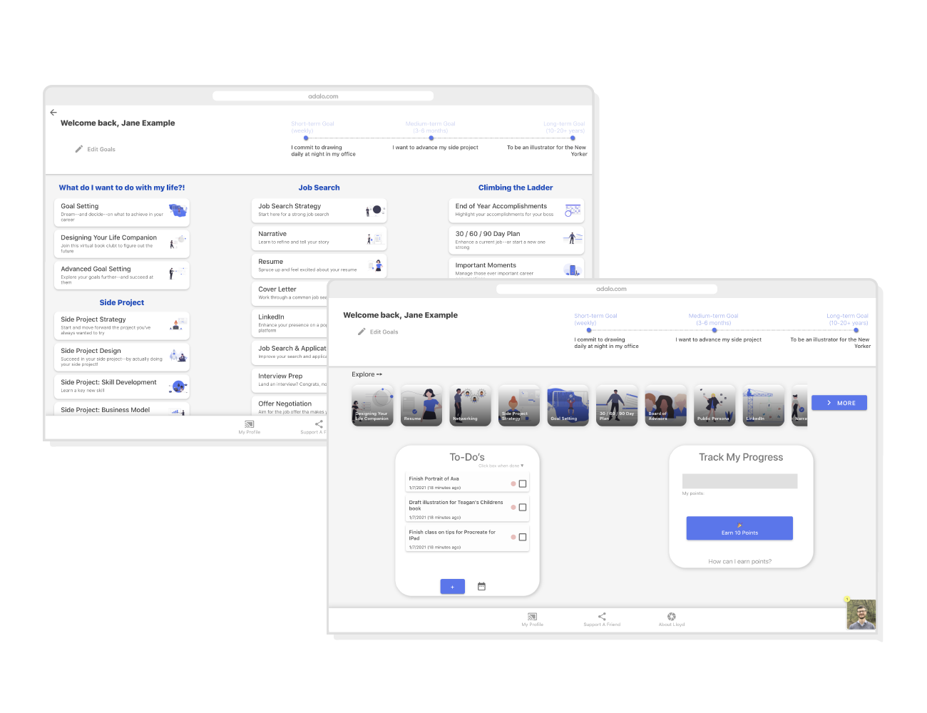Click Medium-term Goal marker in front window
927x713 pixels.
point(714,330)
